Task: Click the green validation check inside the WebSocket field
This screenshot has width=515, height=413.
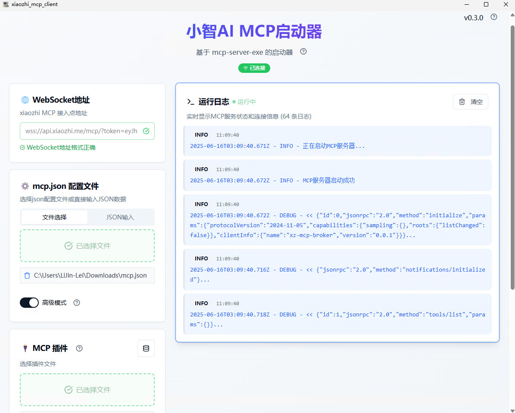Action: click(x=146, y=131)
